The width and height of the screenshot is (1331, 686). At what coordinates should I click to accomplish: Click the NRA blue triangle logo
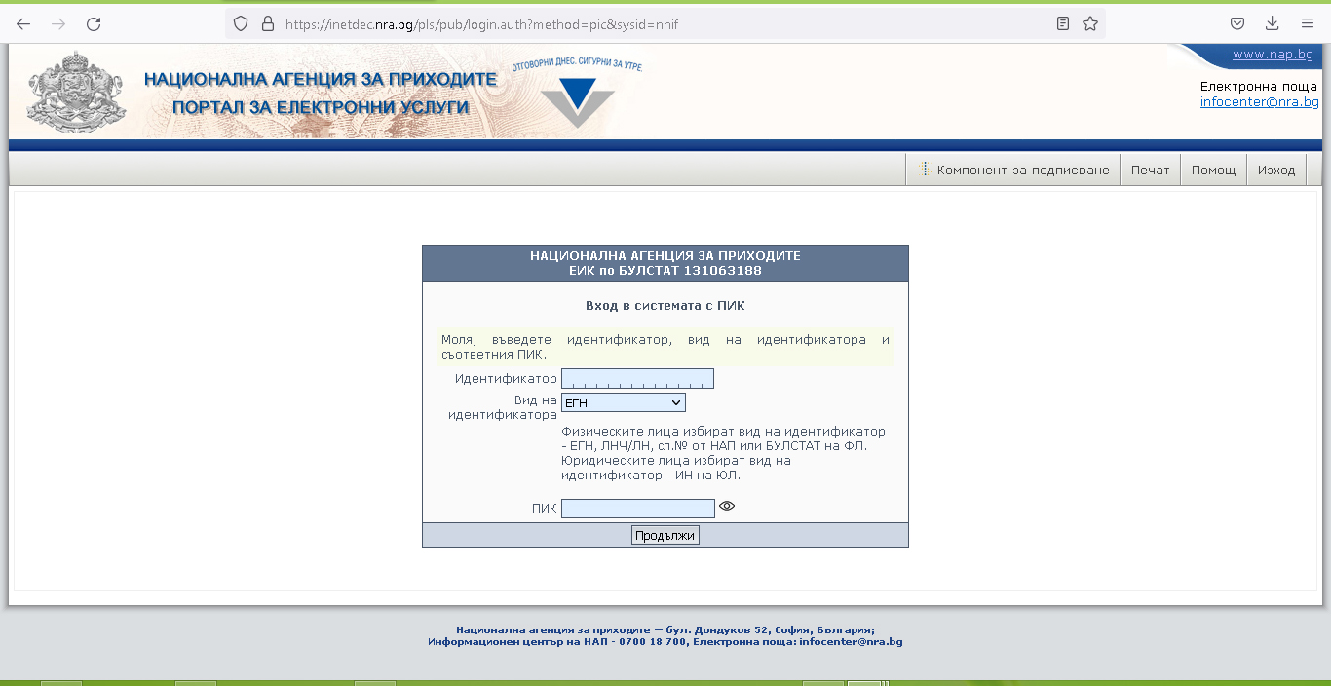pyautogui.click(x=578, y=102)
